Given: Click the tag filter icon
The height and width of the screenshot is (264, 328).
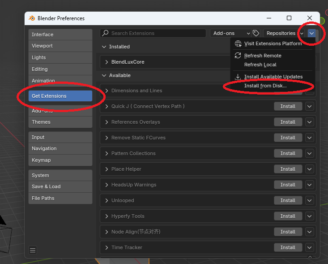Looking at the screenshot, I should pyautogui.click(x=256, y=33).
